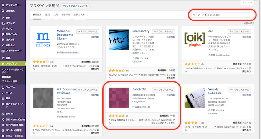Open the Weekly Schedule title link
The height and width of the screenshot is (139, 261).
[x=215, y=91]
